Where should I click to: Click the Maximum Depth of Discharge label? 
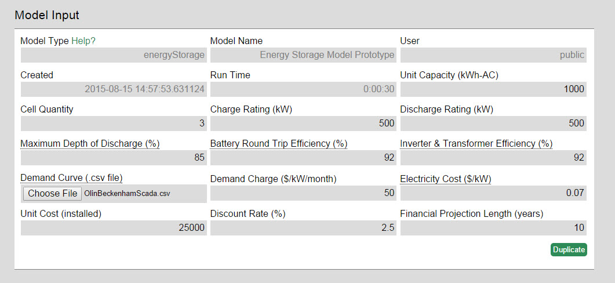90,144
